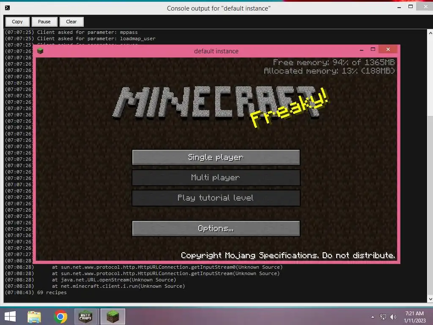Select the Minecraft grass block taskbar icon
Image resolution: width=433 pixels, height=325 pixels.
112,317
